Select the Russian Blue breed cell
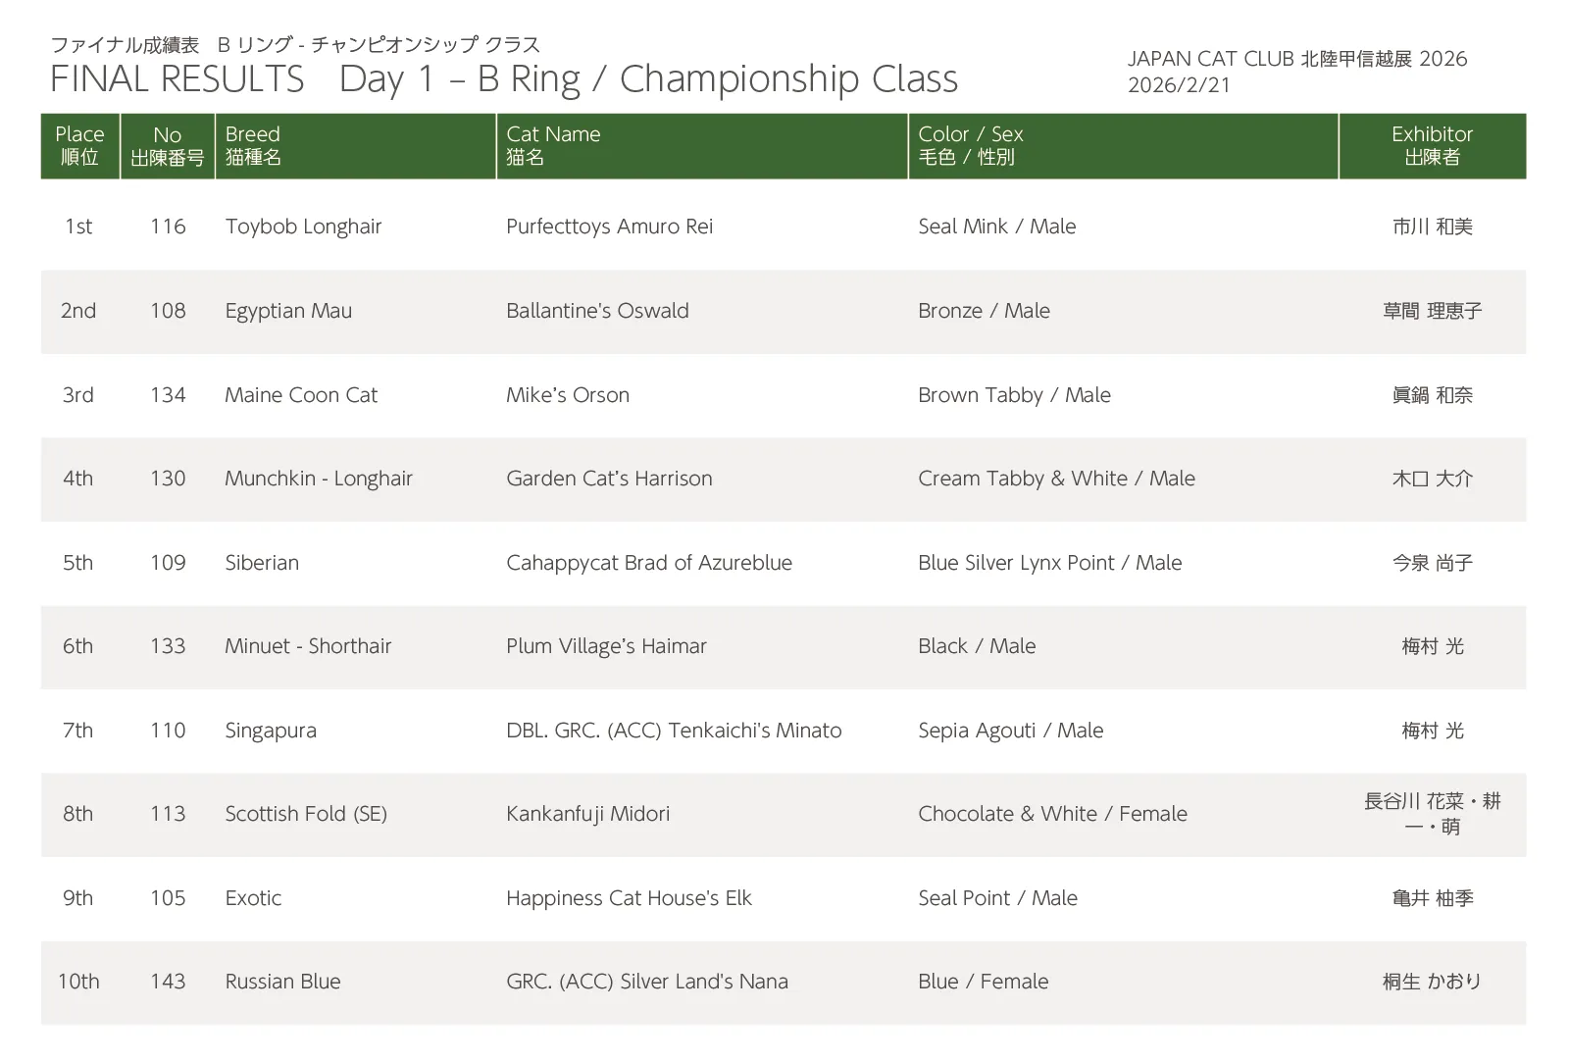1569x1061 pixels. (x=282, y=982)
